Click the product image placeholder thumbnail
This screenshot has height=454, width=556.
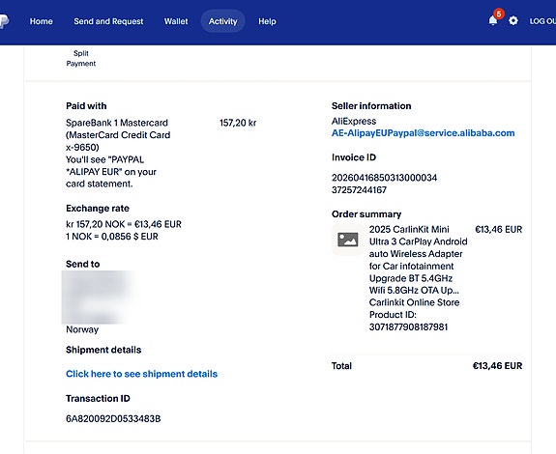point(348,240)
